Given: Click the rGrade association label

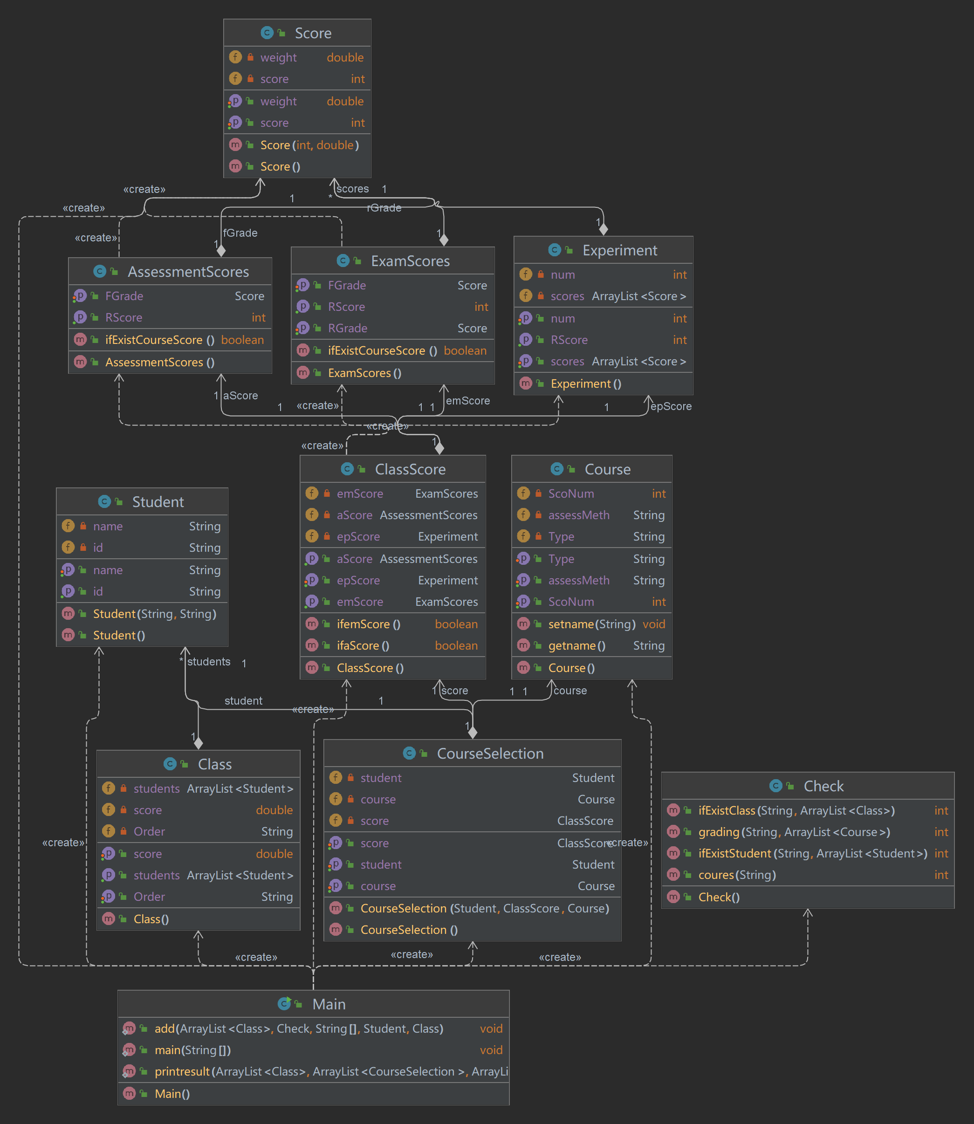Looking at the screenshot, I should coord(384,208).
